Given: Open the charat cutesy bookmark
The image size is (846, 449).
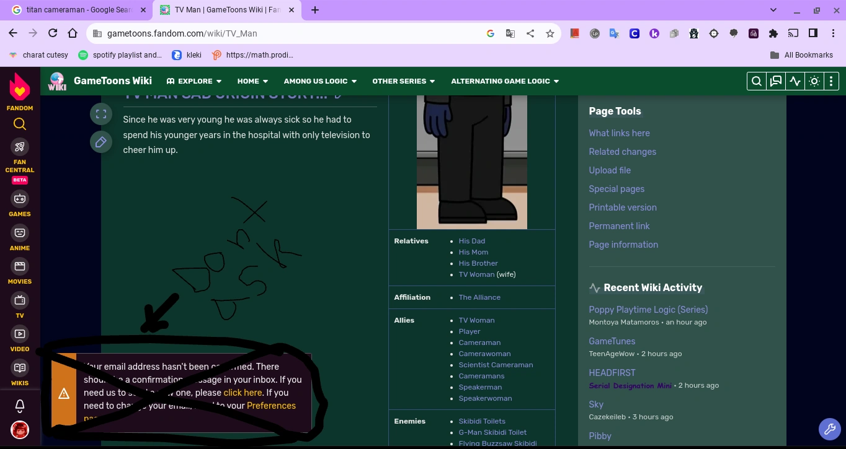Looking at the screenshot, I should click(x=38, y=55).
